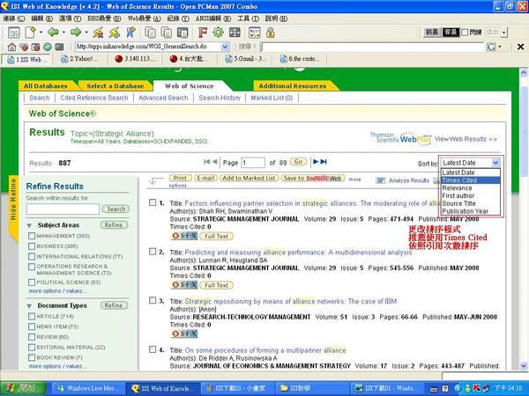Check the ARTICLE document type box

coord(32,316)
